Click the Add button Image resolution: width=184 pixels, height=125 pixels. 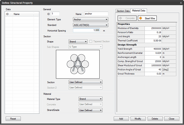pyautogui.click(x=121, y=119)
